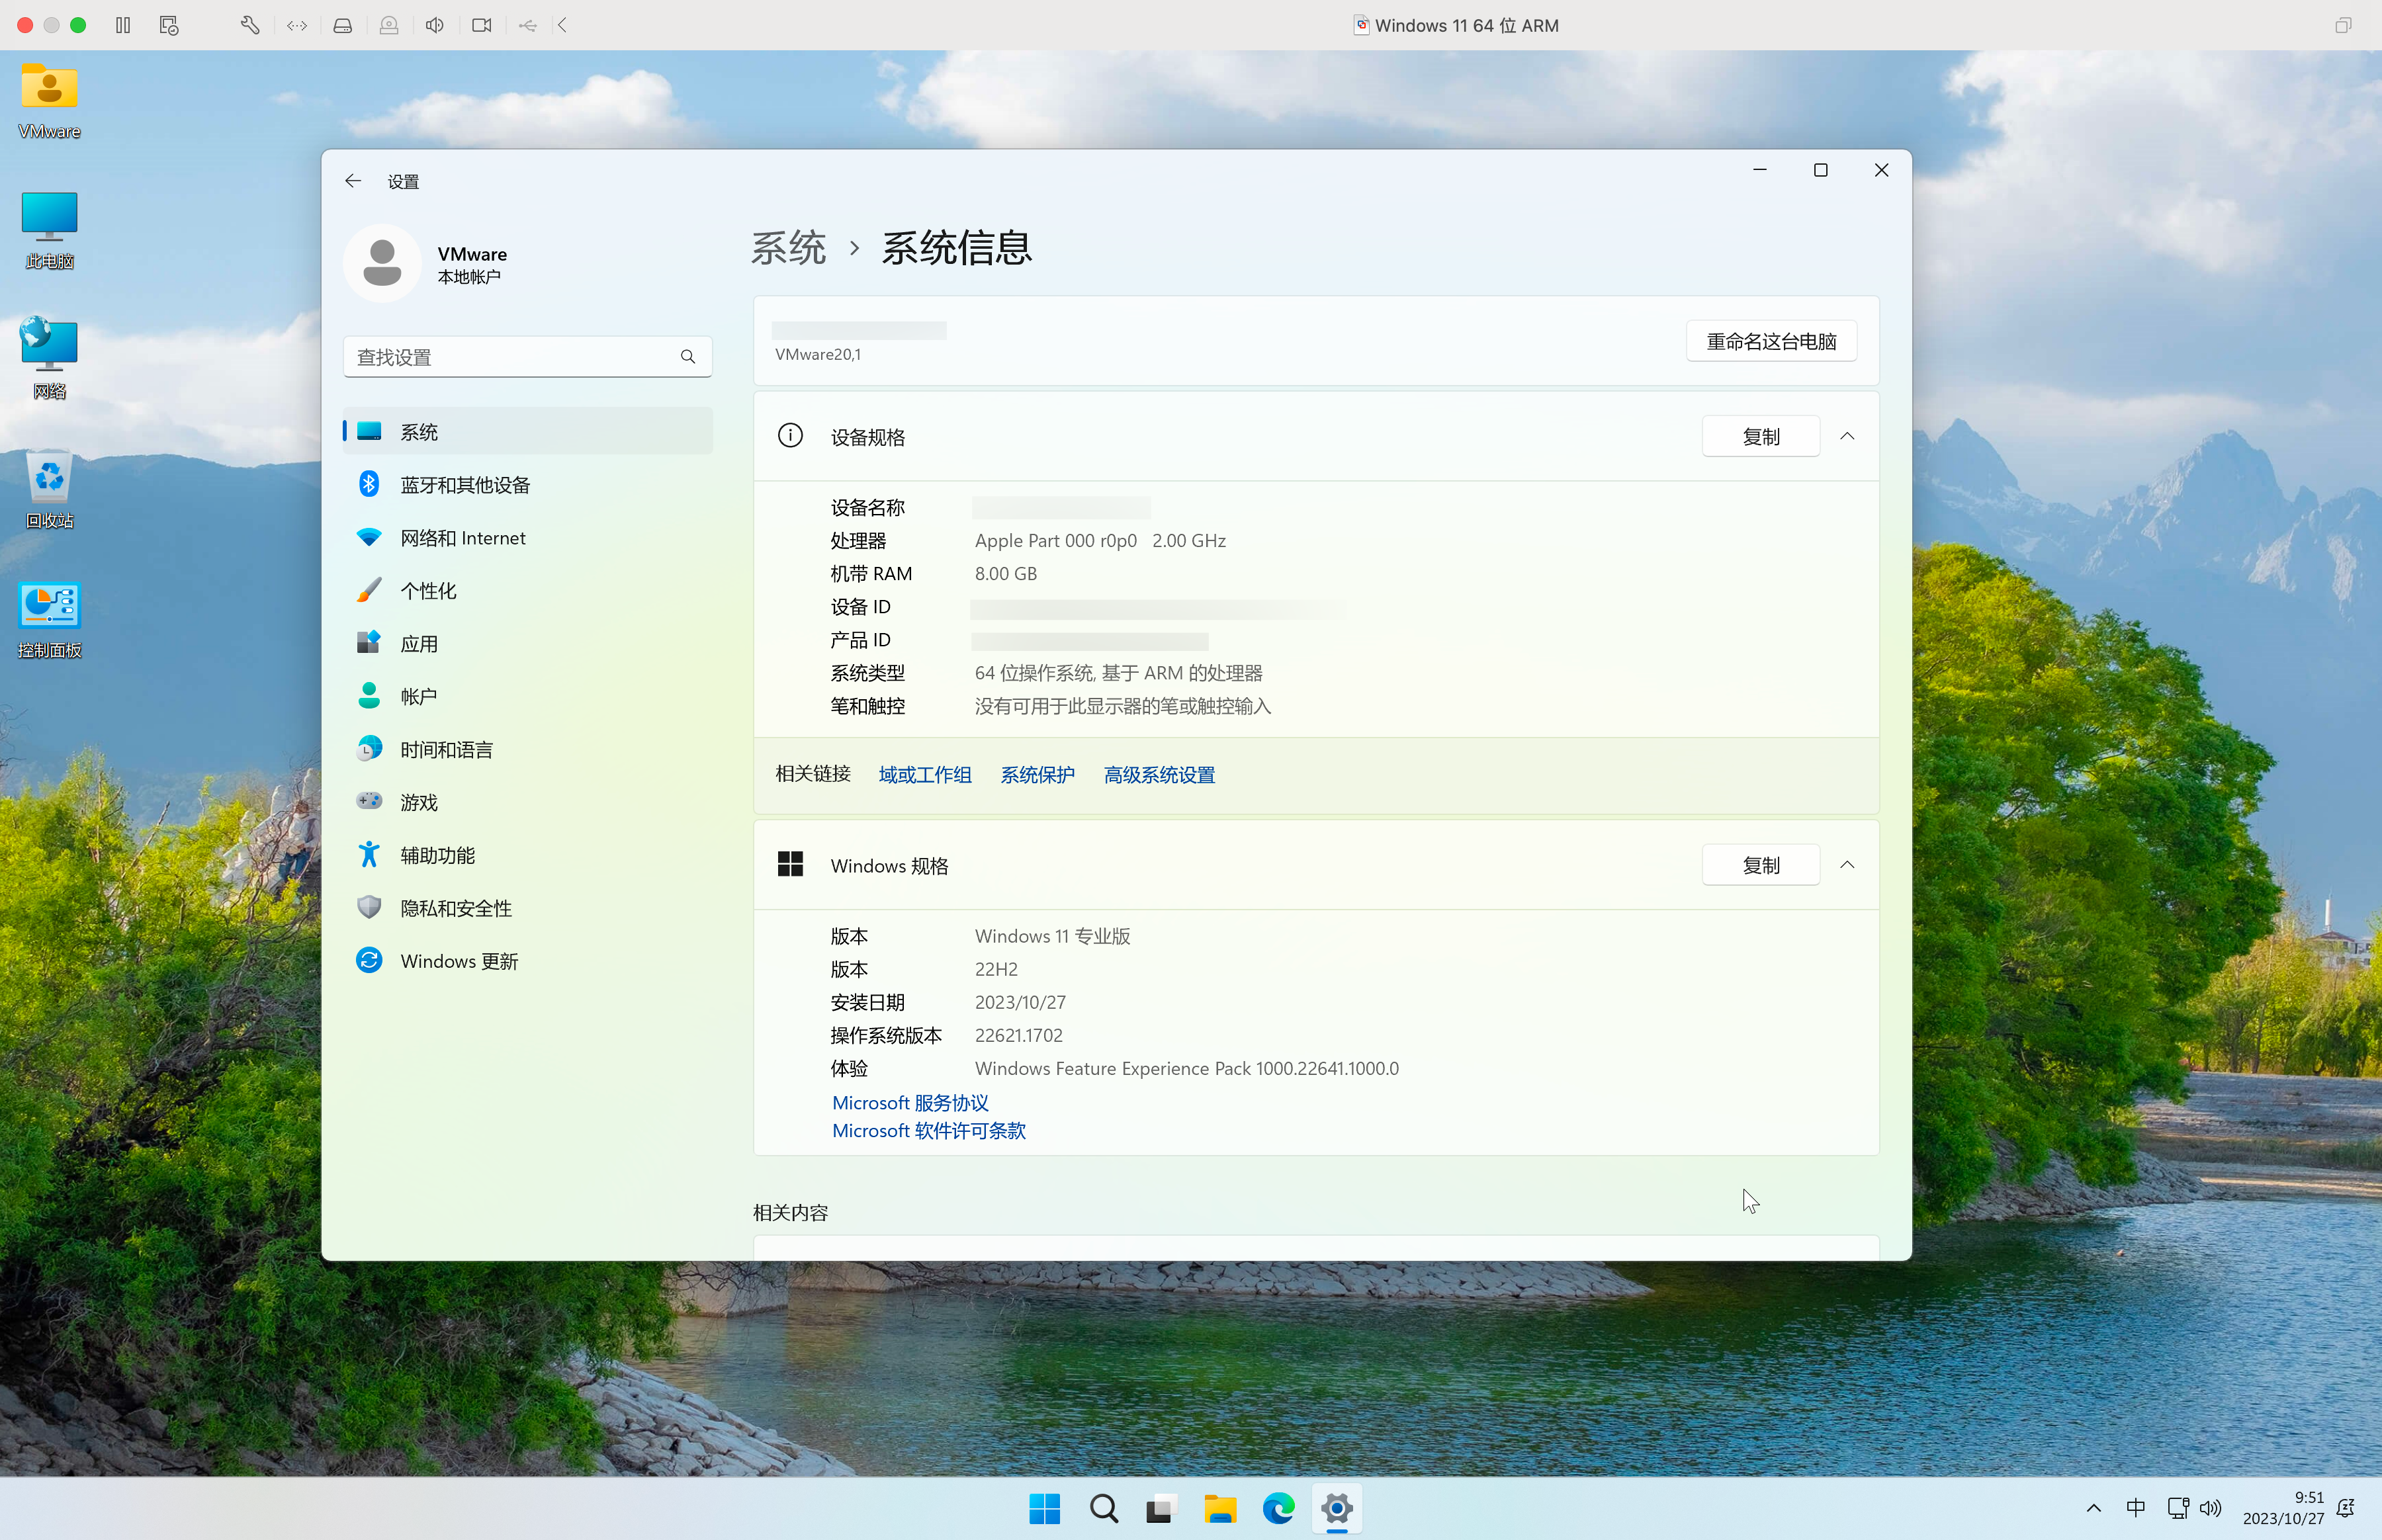Open the Windows Update sidebar item
Screen dimensions: 2382x1540
click(x=459, y=961)
